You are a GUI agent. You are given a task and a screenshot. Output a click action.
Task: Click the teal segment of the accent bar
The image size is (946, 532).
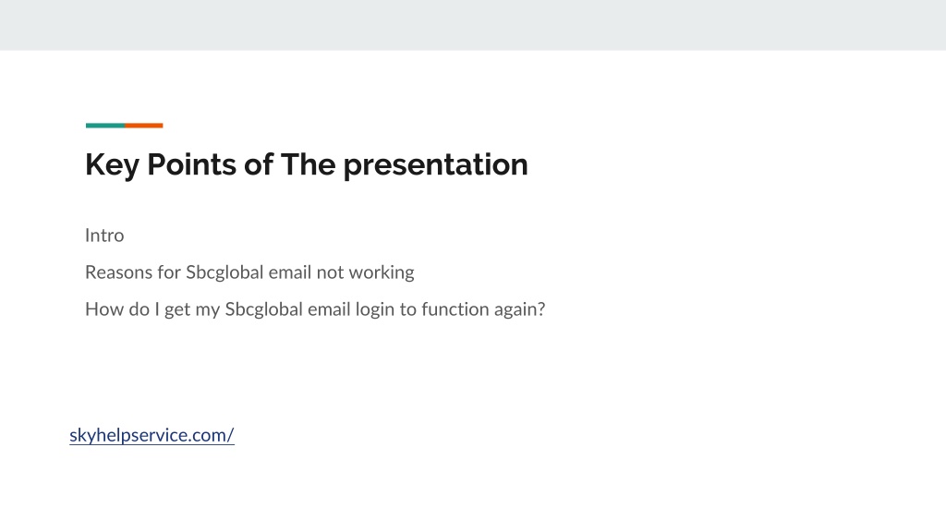(105, 126)
